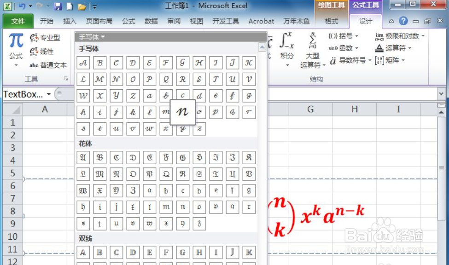This screenshot has width=449, height=265.
Task: Insert double-struck capital K symbol
Action: pos(249,253)
